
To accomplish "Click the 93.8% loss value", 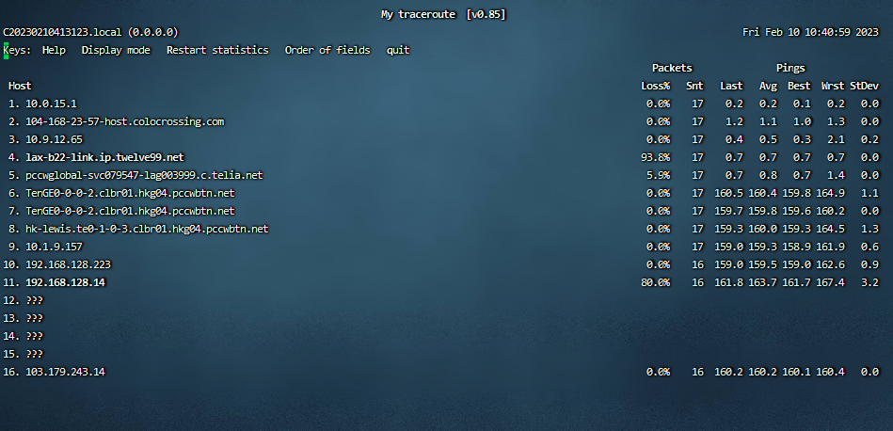I will pos(655,157).
